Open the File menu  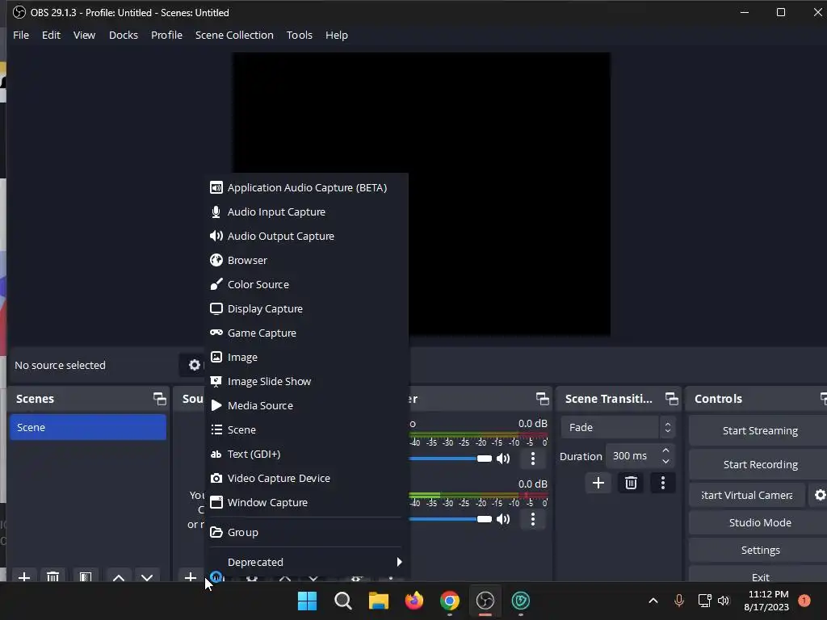[x=21, y=36]
